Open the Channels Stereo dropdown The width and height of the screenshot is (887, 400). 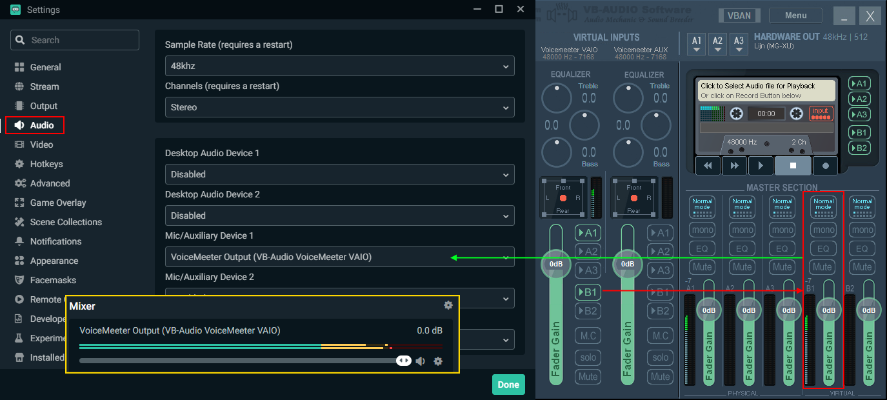click(340, 107)
